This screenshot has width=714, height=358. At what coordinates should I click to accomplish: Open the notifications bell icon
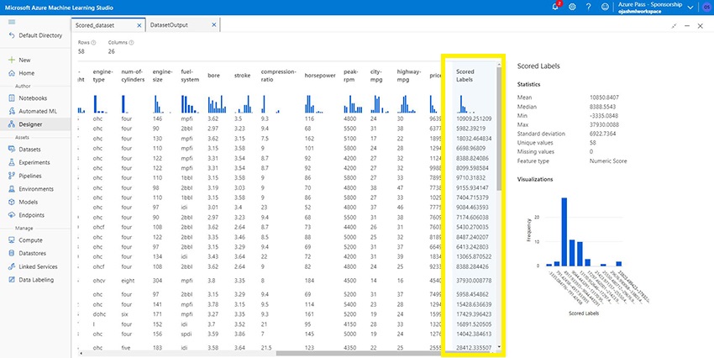(x=557, y=7)
